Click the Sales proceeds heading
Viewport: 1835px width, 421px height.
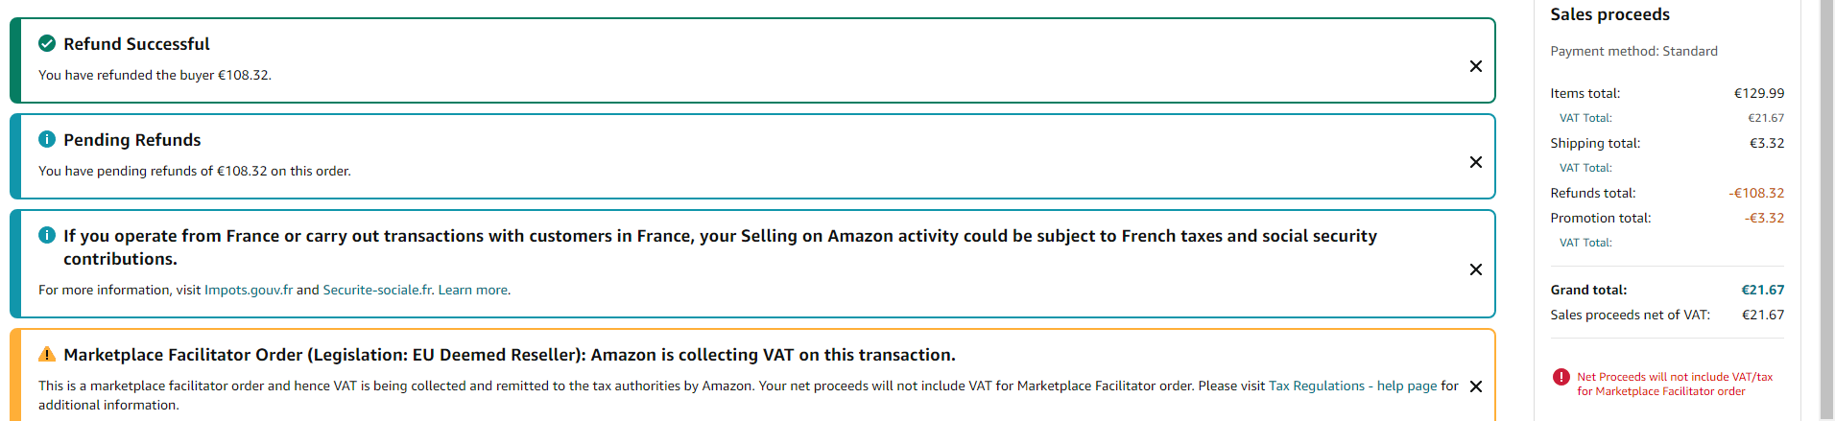click(1609, 14)
